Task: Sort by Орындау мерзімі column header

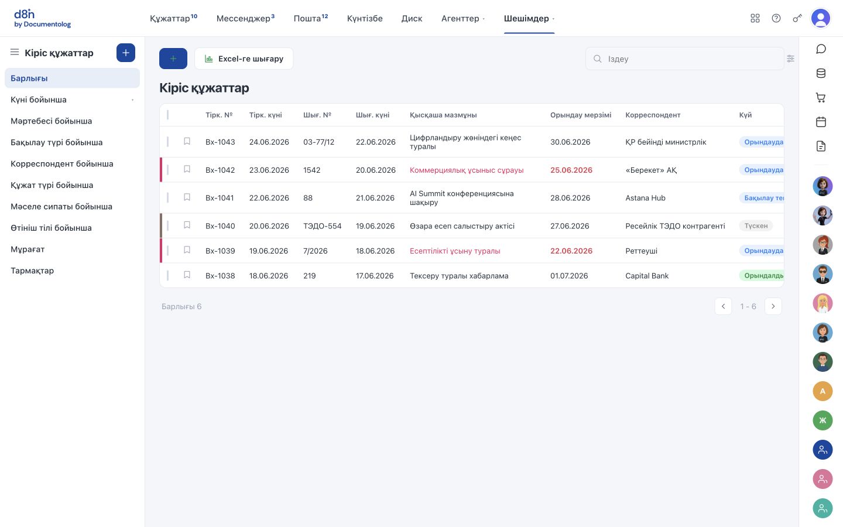Action: pos(581,115)
